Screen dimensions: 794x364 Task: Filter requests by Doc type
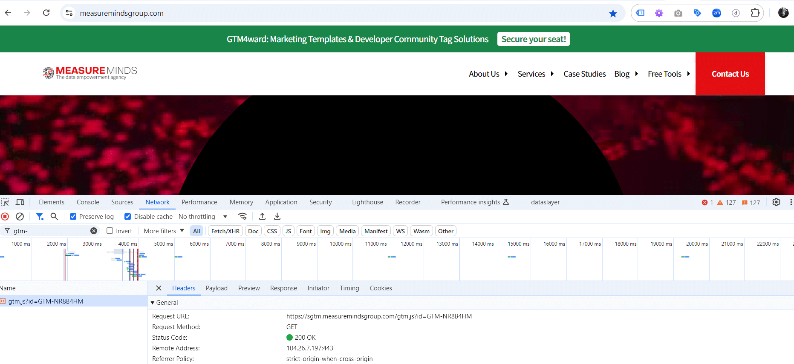(x=253, y=231)
